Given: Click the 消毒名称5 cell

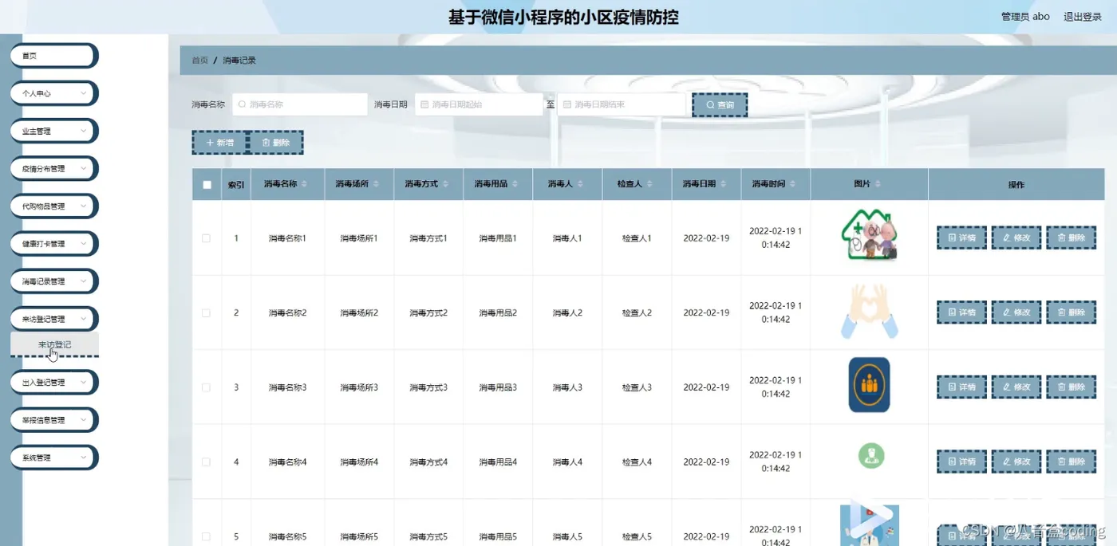Looking at the screenshot, I should click(x=287, y=536).
